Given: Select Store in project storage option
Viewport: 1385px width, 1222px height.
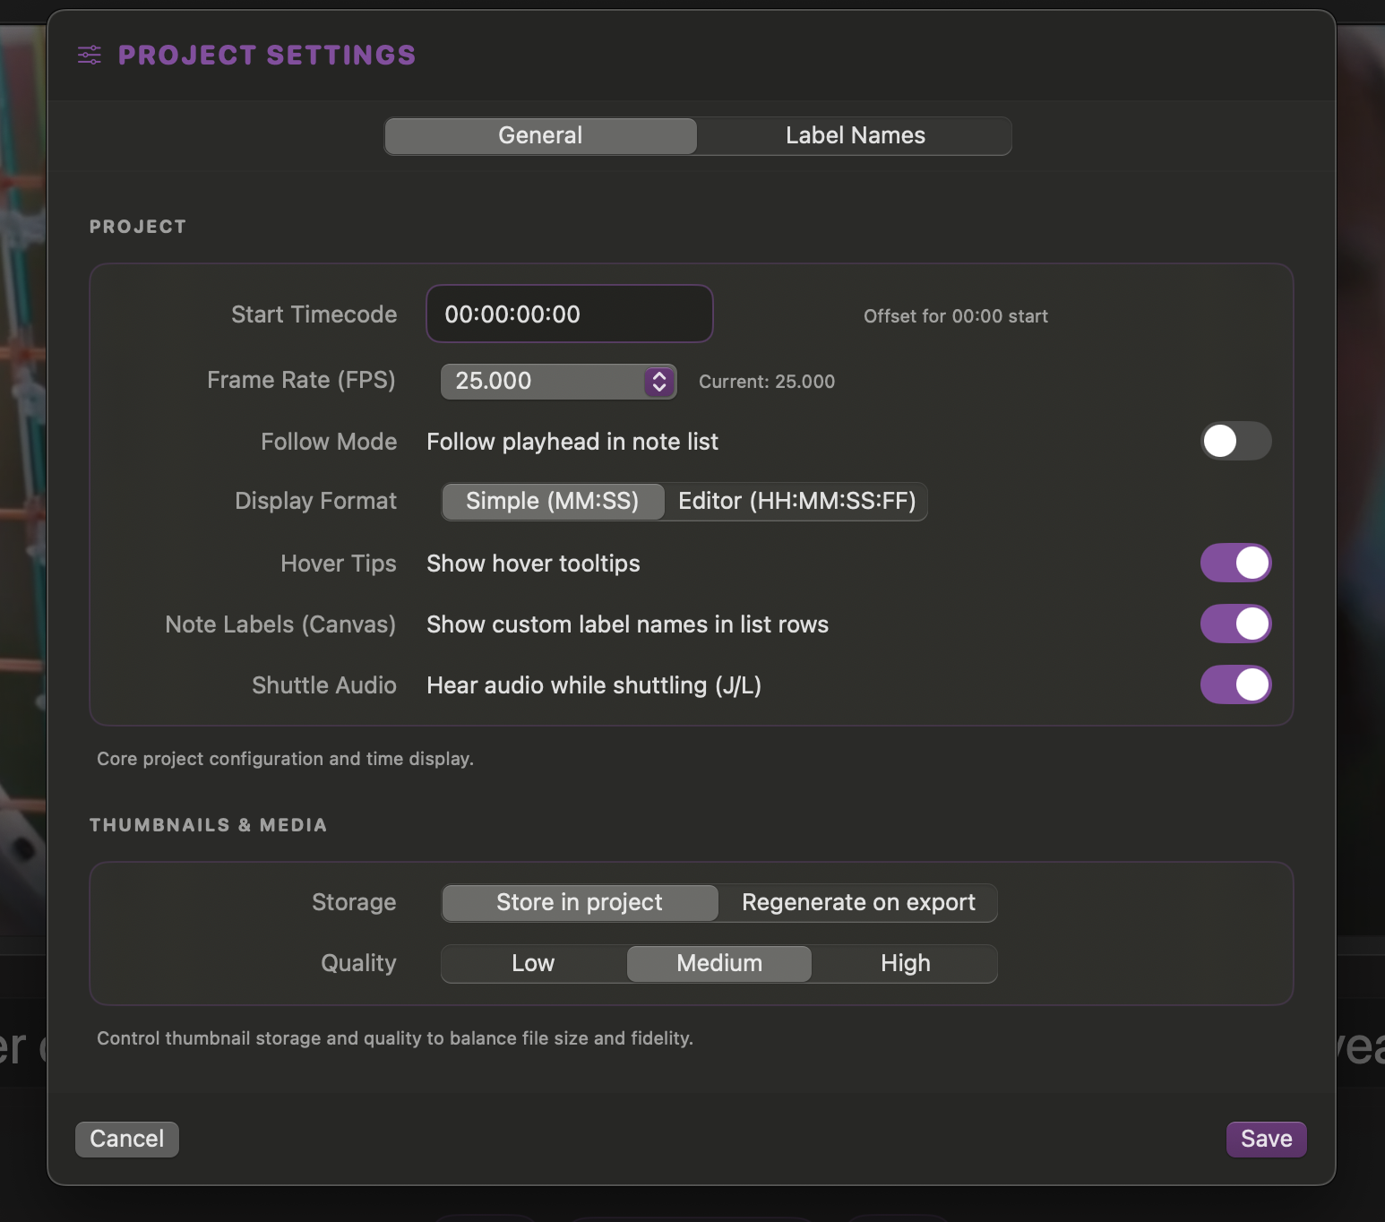Looking at the screenshot, I should coord(579,903).
